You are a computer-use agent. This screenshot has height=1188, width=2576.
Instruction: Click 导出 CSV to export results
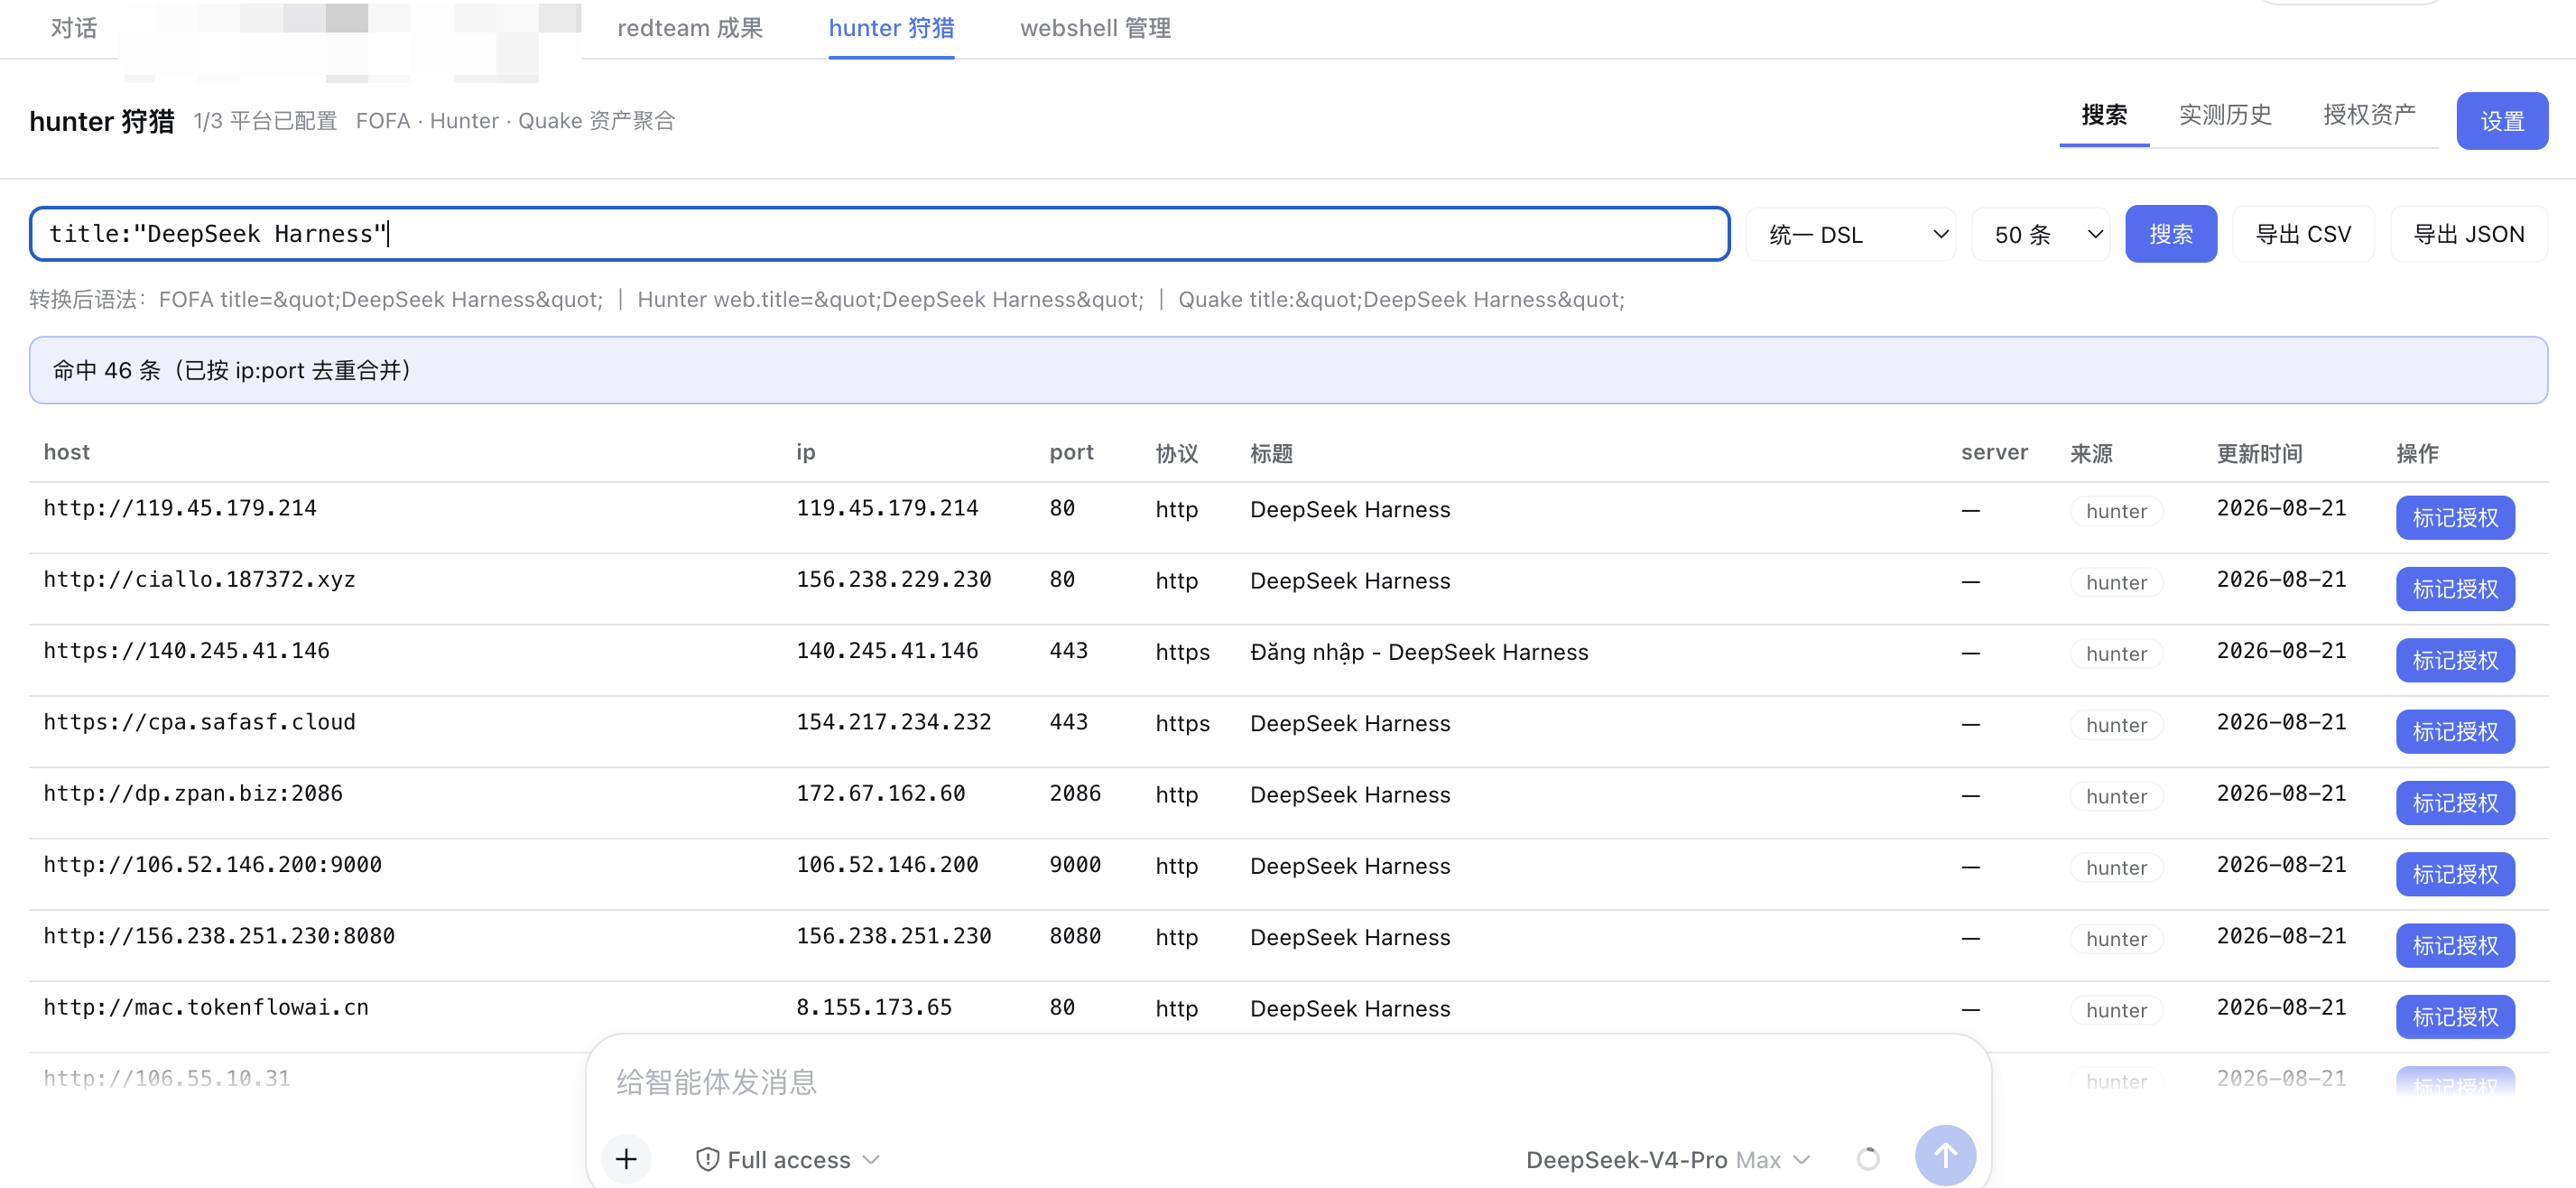pos(2303,234)
